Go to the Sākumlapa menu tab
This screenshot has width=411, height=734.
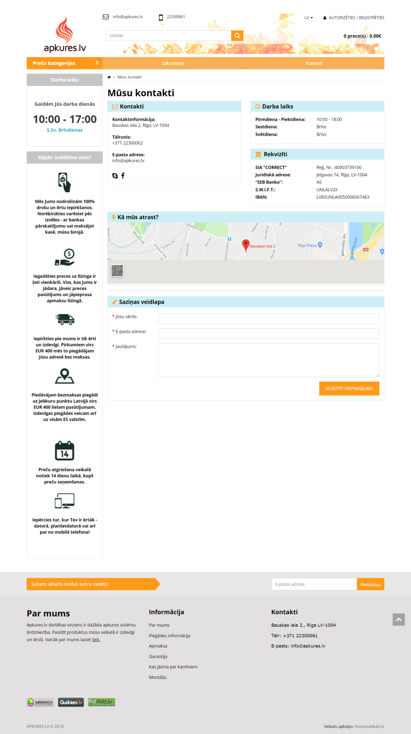pos(173,63)
